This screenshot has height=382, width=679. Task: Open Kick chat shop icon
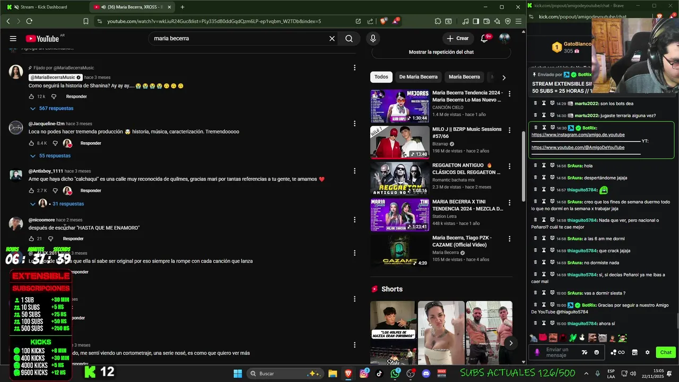634,352
